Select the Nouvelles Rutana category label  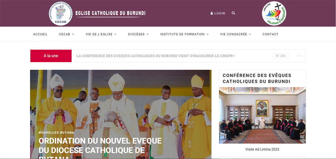coord(56,133)
